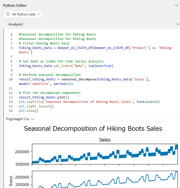
Task: Click the Sales subplot in the output image
Action: (105, 154)
